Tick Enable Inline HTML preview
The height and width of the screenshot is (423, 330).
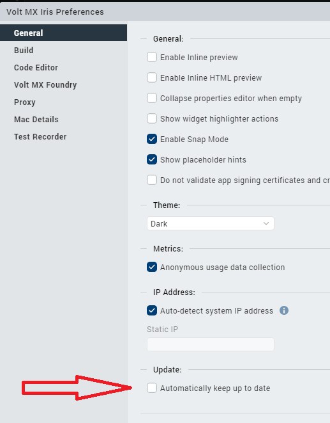click(152, 77)
